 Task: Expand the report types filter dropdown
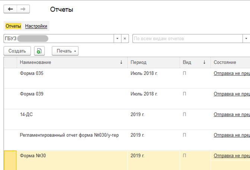coord(246,38)
